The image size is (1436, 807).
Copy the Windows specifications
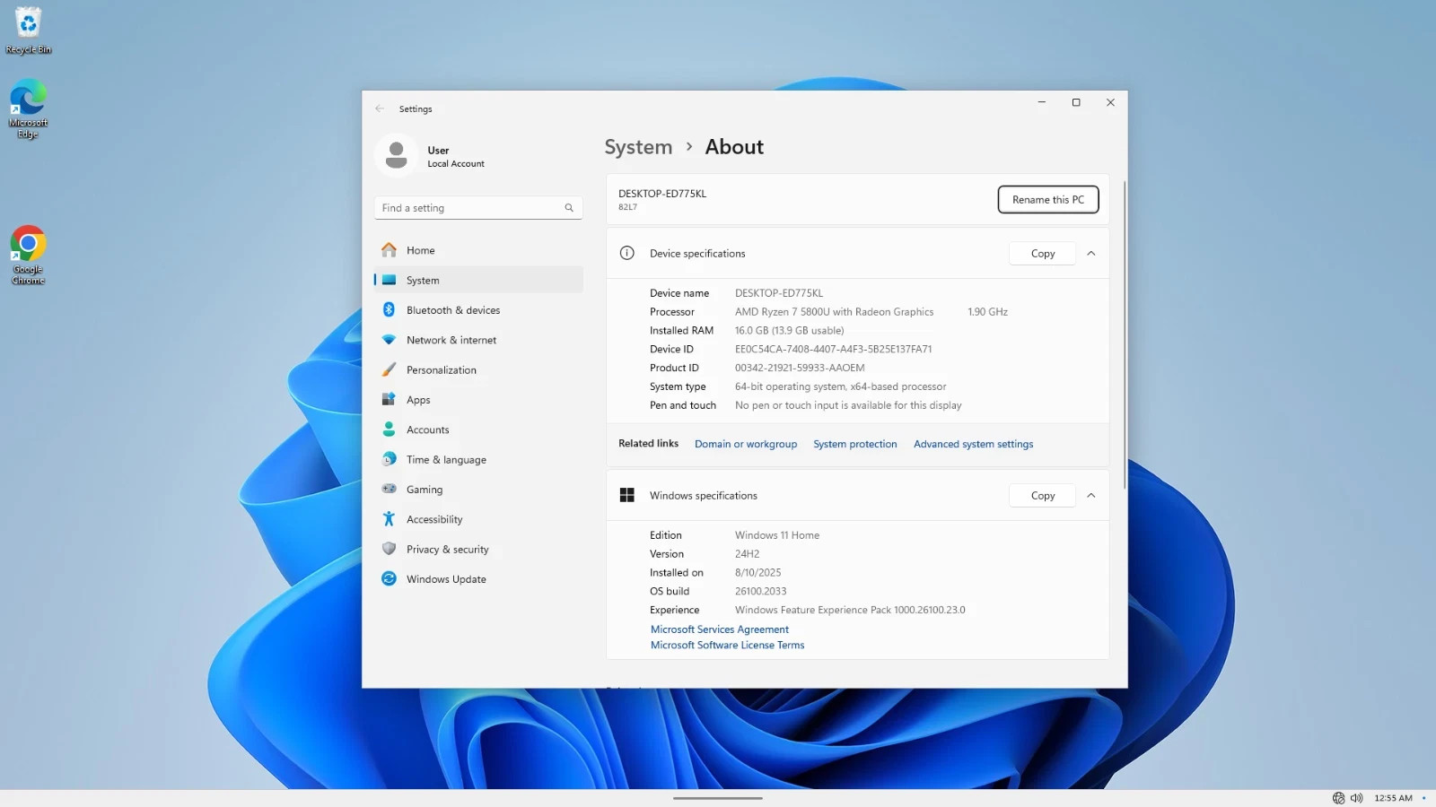[1043, 496]
